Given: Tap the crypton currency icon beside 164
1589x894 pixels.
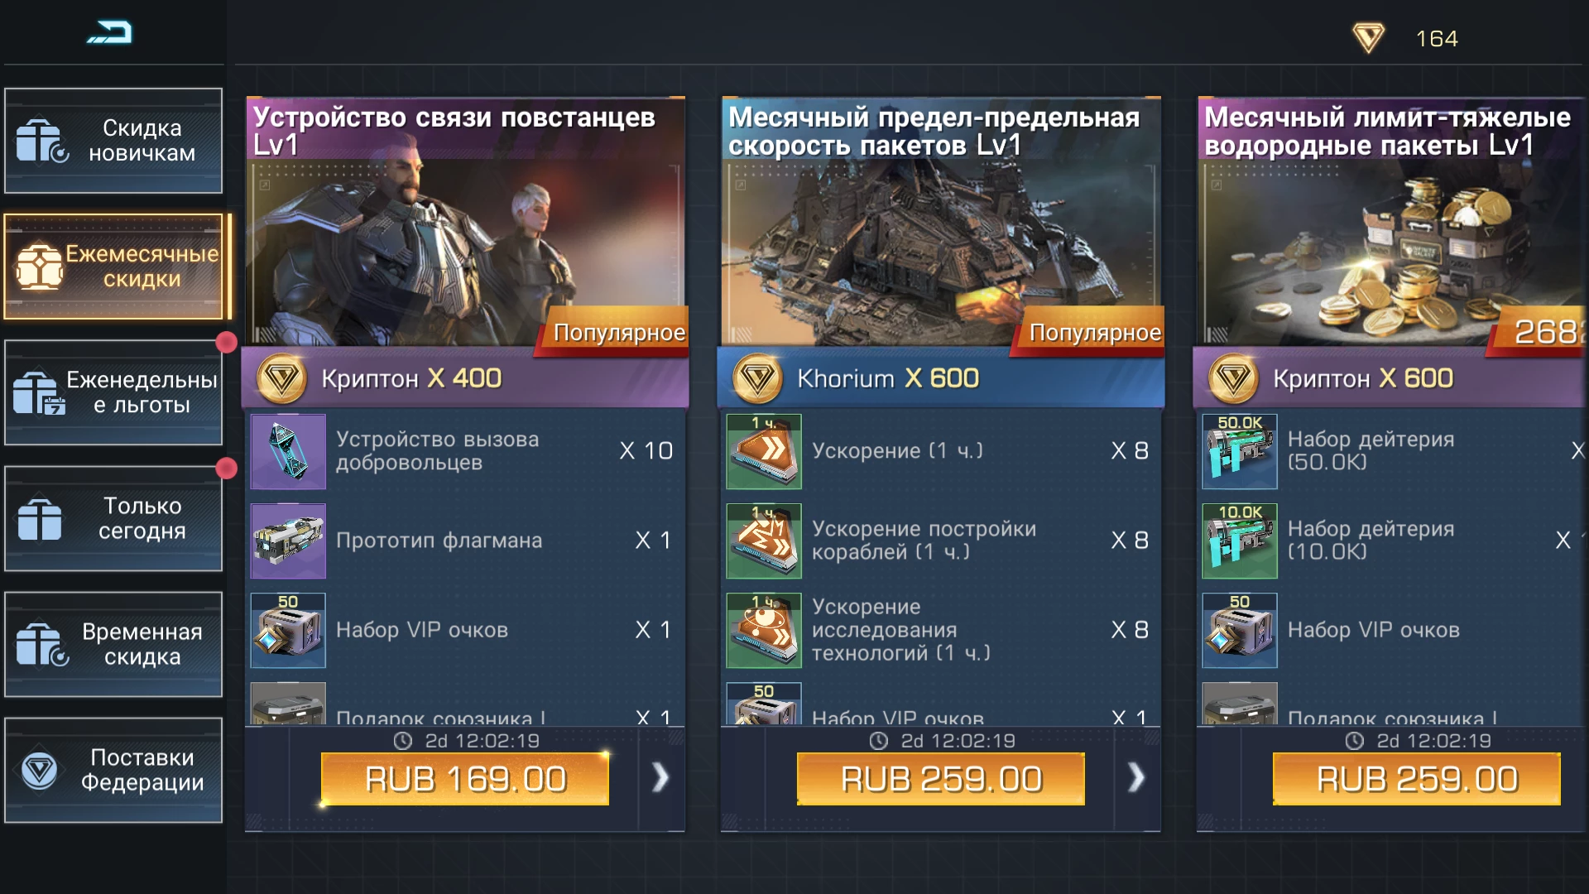Looking at the screenshot, I should click(1368, 38).
